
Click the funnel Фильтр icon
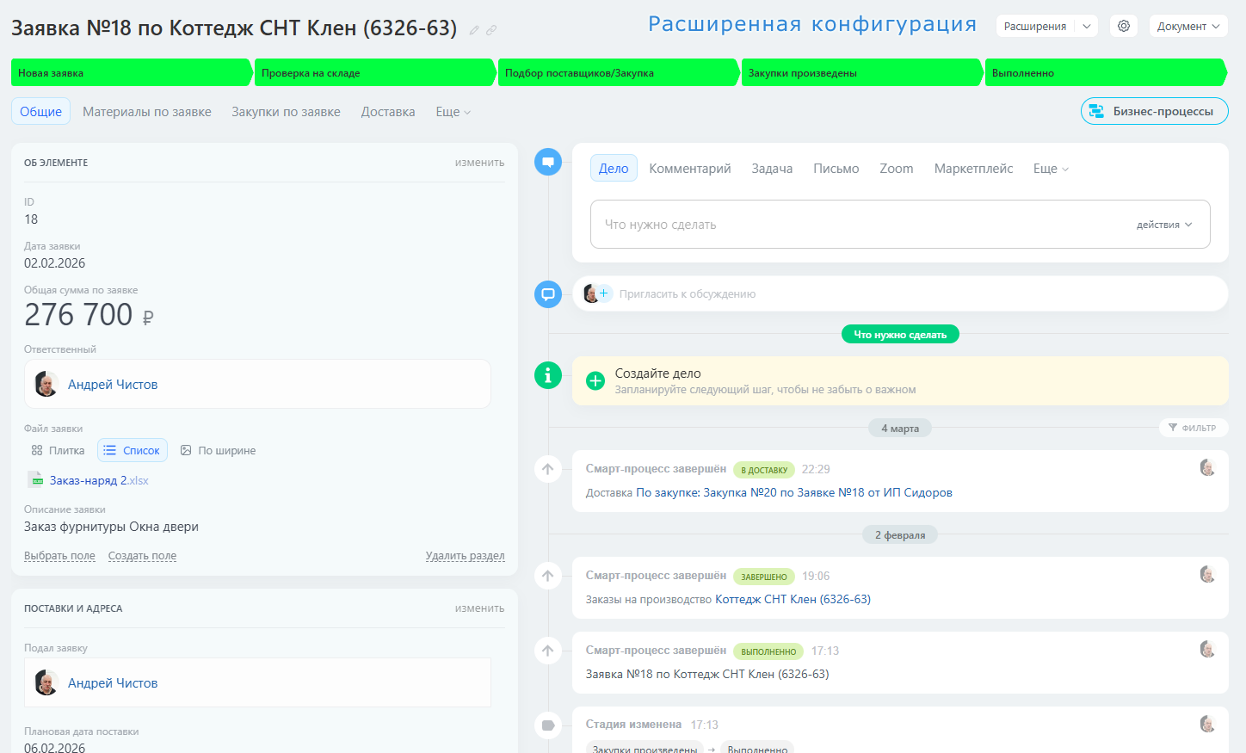point(1172,428)
